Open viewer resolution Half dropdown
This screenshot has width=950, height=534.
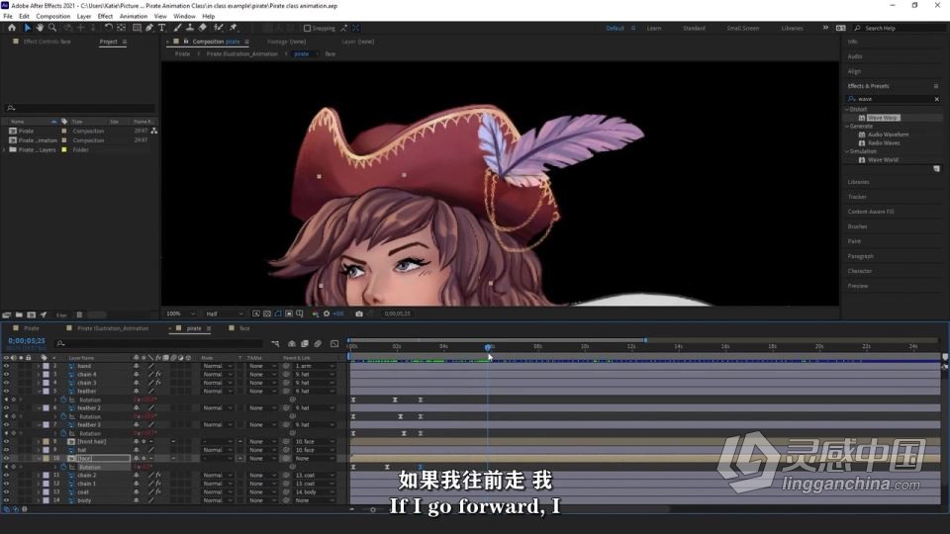pyautogui.click(x=225, y=313)
